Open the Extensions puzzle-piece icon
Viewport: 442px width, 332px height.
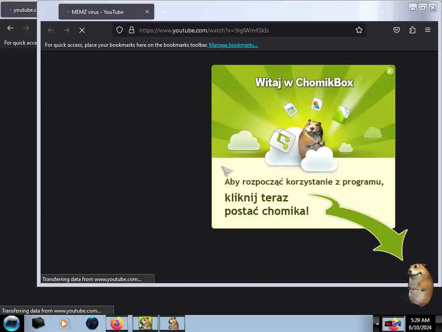pyautogui.click(x=412, y=30)
